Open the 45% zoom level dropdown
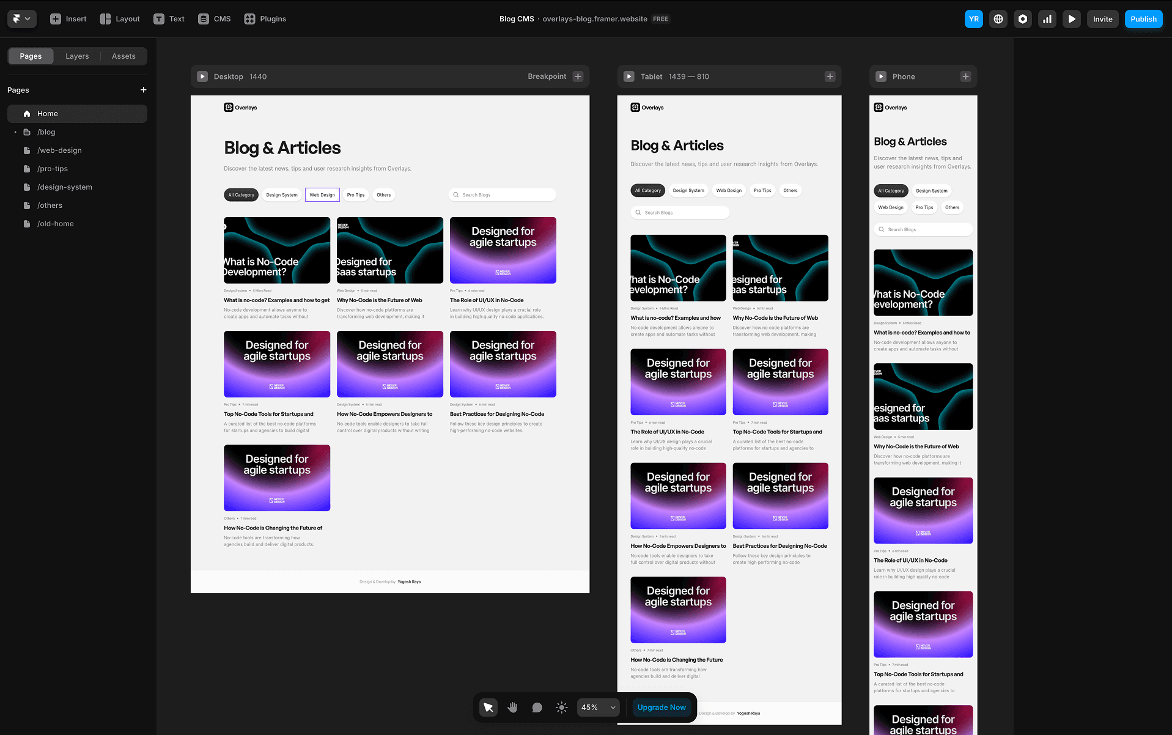This screenshot has width=1172, height=735. point(598,707)
